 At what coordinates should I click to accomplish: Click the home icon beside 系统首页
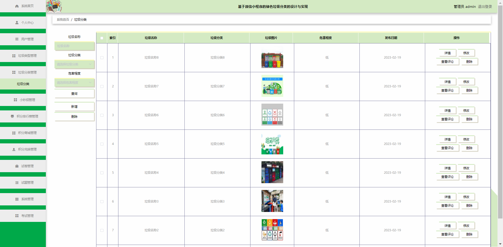coord(17,6)
